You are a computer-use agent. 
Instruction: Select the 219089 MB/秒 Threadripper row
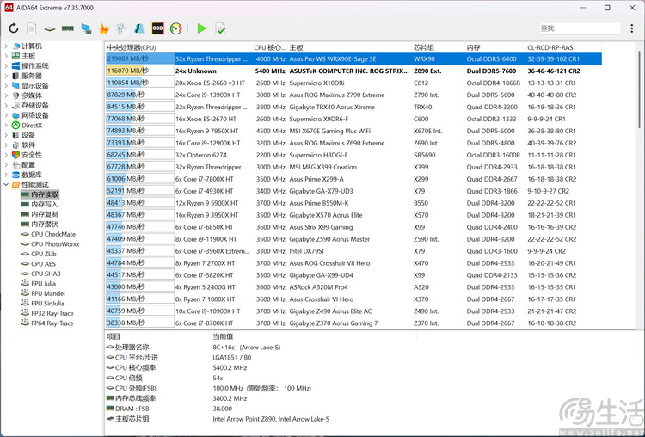coord(353,58)
